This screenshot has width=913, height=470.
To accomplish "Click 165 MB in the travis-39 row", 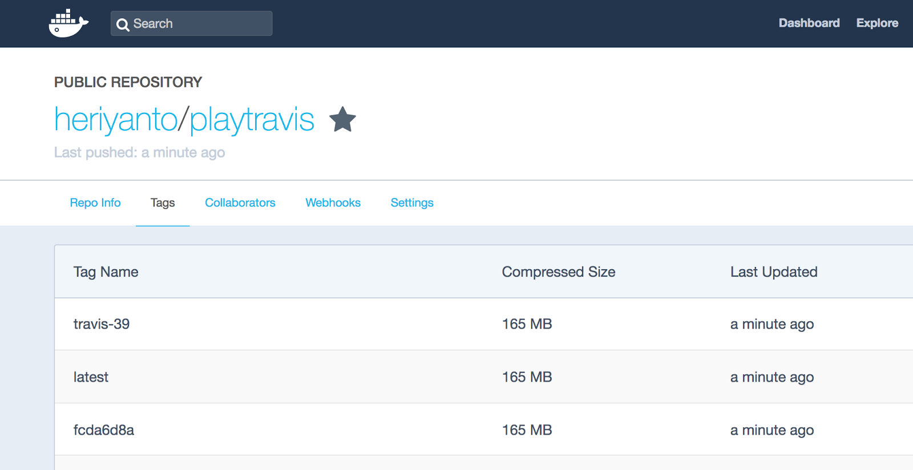I will (x=527, y=324).
